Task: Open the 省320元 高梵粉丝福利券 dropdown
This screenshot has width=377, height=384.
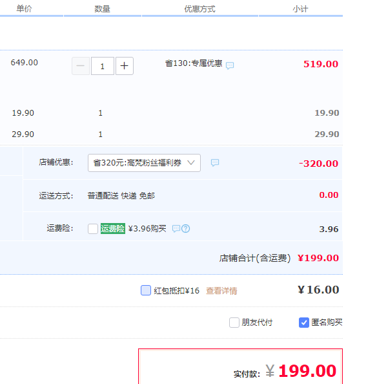Action: point(144,163)
